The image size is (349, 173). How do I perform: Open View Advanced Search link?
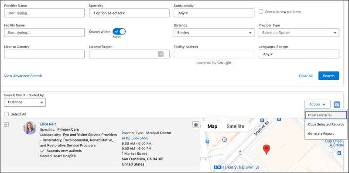tap(23, 76)
